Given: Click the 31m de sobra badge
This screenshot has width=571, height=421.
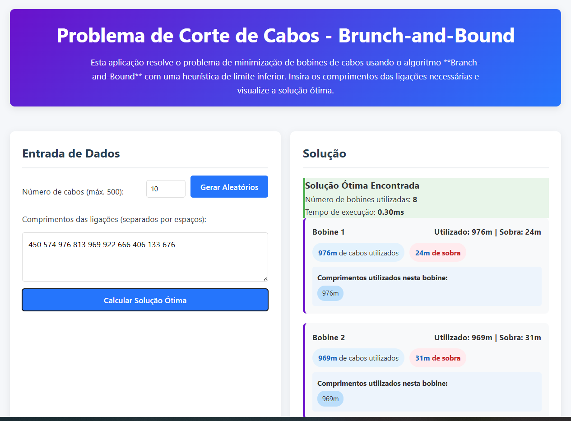Looking at the screenshot, I should (x=437, y=357).
